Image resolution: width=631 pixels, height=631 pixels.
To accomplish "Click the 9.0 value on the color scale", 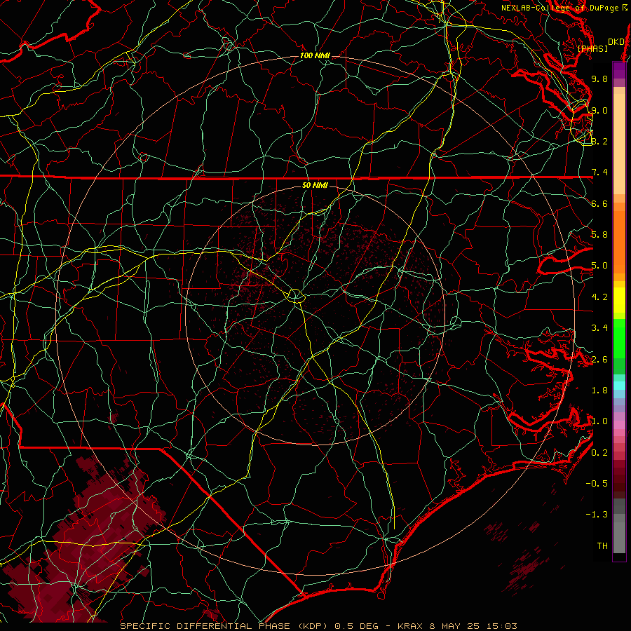I will [x=599, y=110].
